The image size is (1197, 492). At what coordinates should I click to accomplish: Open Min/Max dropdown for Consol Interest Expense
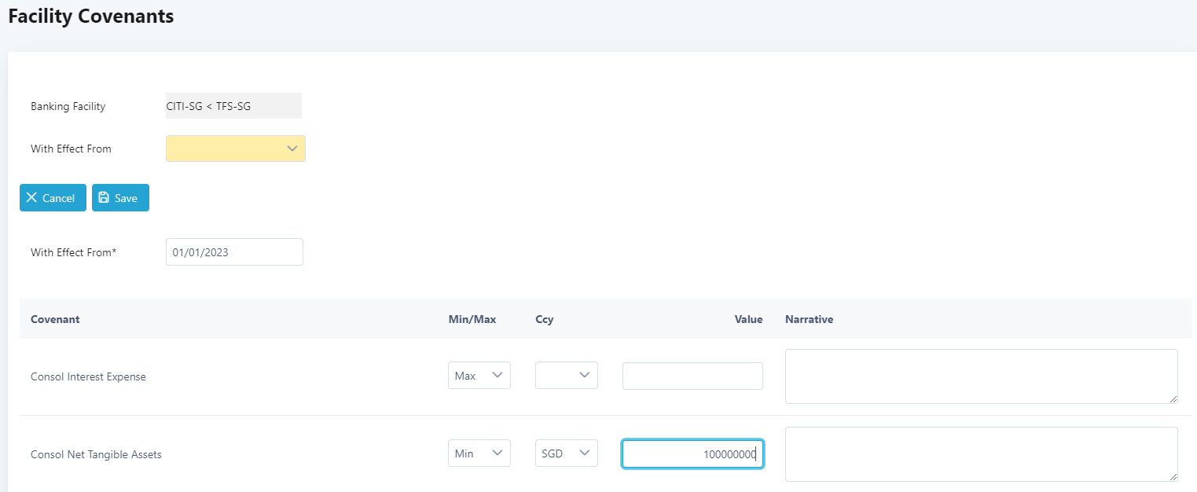pyautogui.click(x=479, y=376)
